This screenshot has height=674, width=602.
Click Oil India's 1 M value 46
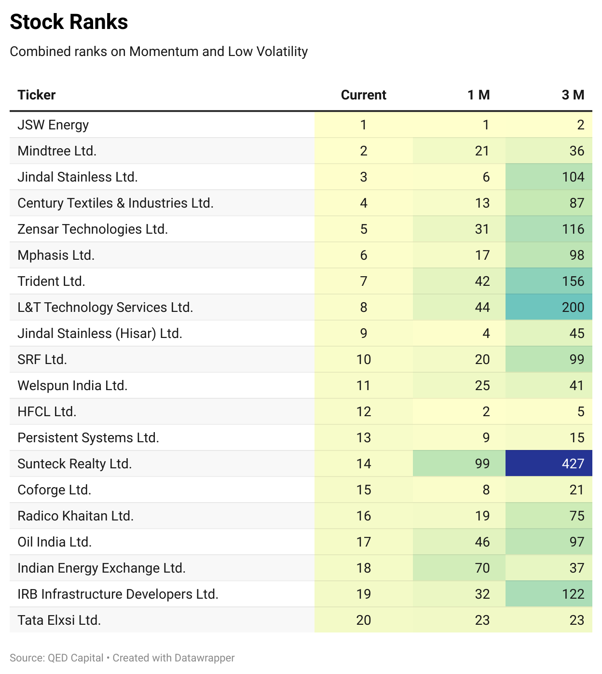[482, 542]
